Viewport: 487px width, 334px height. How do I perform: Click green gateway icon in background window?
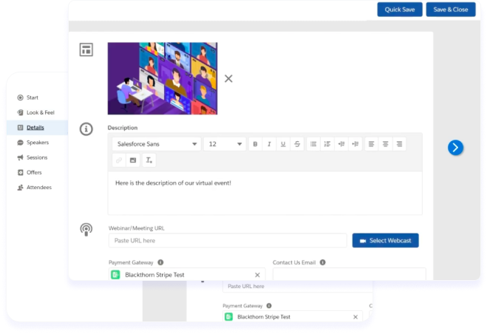[228, 316]
